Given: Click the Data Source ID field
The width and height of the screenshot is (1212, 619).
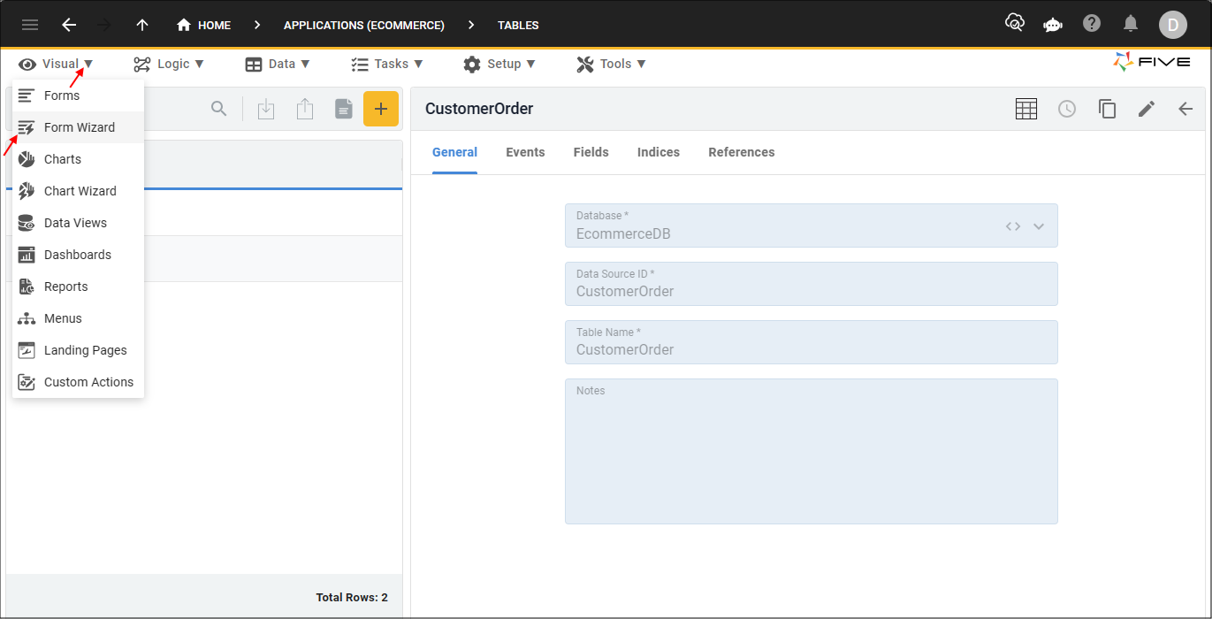Looking at the screenshot, I should 812,284.
